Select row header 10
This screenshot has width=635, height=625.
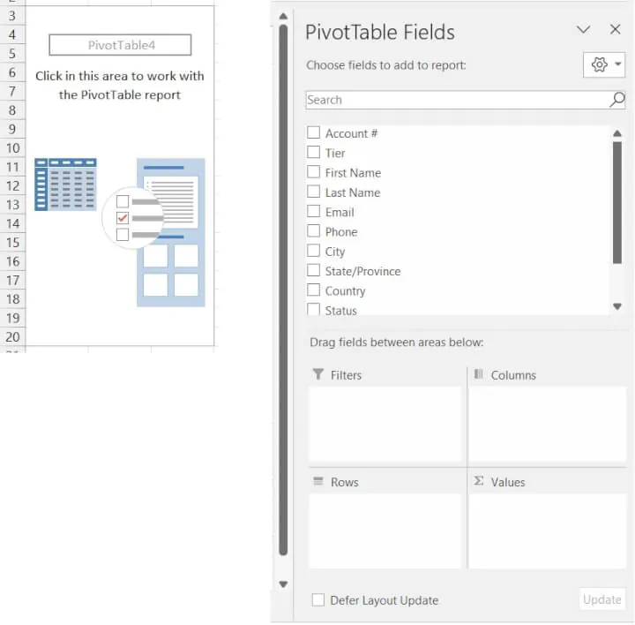click(x=12, y=148)
